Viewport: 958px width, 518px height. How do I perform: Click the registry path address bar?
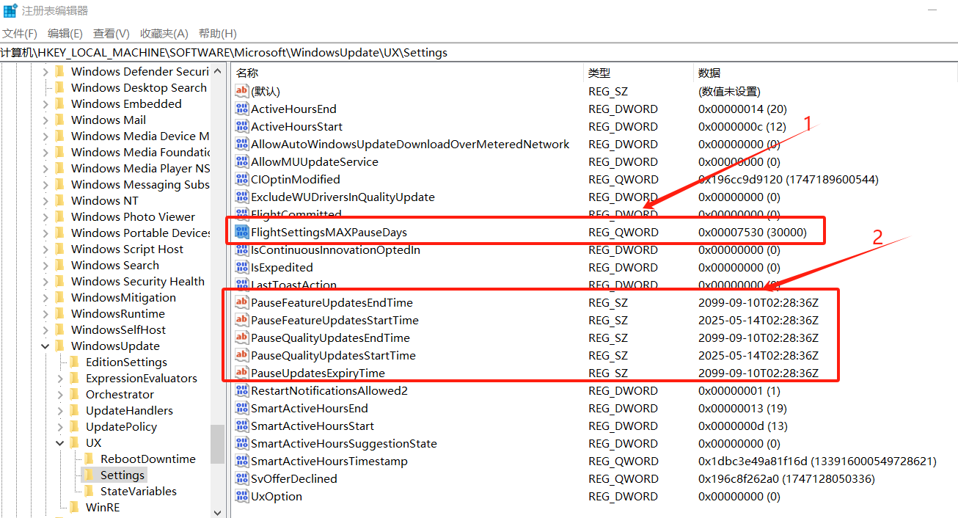[x=477, y=53]
